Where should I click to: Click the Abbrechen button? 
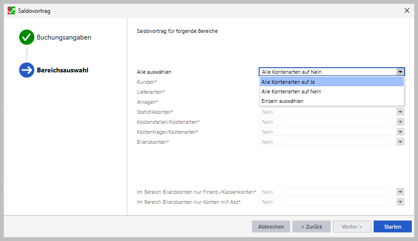pyautogui.click(x=271, y=227)
